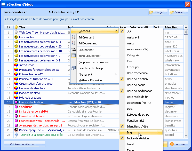The height and width of the screenshot is (151, 192).
Task: Click the cube icon next to Introduction
Action: [16, 65]
